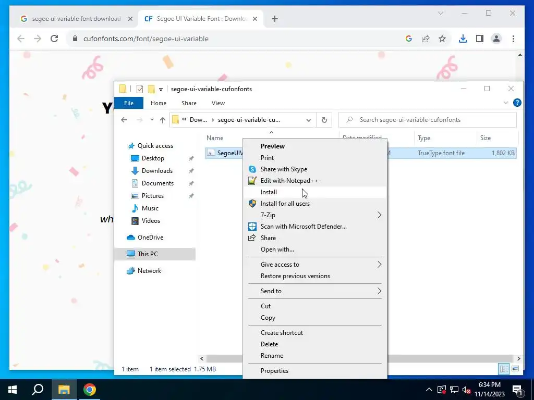Click Explorer back arrow
Viewport: 534px width, 400px height.
(124, 120)
